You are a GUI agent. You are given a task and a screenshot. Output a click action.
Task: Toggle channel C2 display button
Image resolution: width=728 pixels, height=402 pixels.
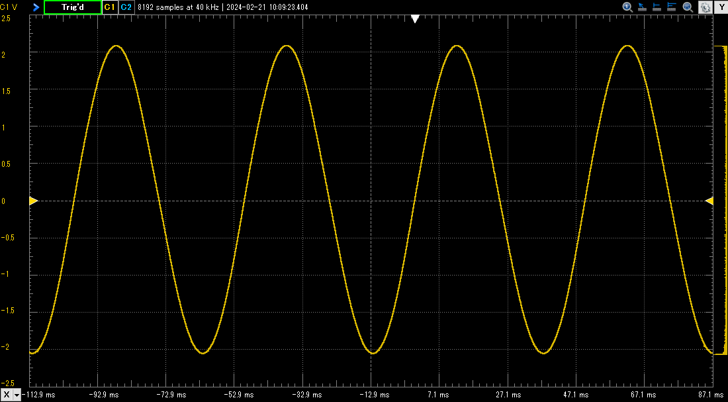[126, 7]
